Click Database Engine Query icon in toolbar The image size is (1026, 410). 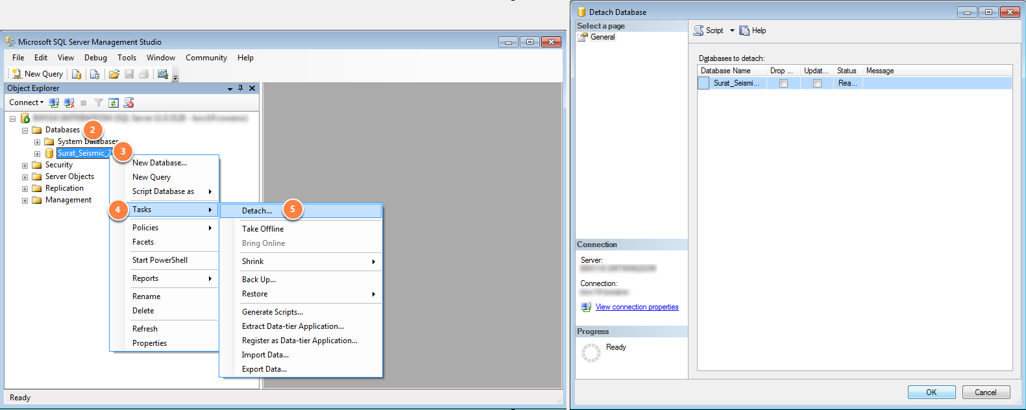[x=77, y=74]
